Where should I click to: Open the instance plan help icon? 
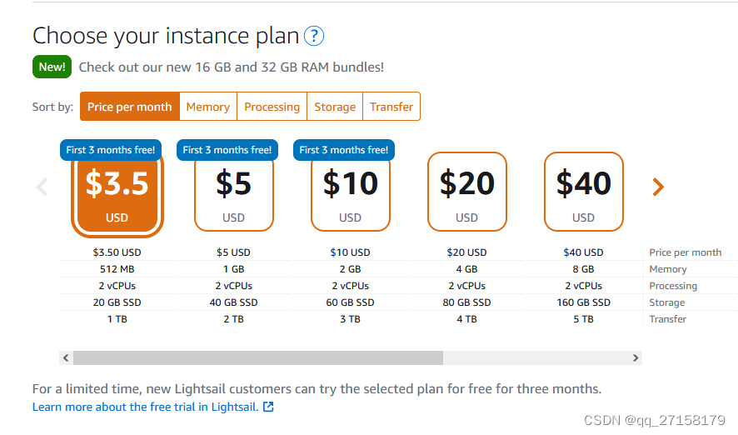(314, 37)
